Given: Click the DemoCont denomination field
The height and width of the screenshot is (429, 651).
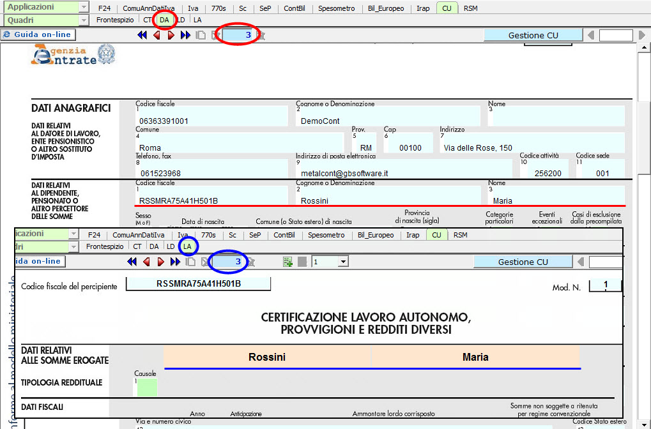Looking at the screenshot, I should 388,116.
